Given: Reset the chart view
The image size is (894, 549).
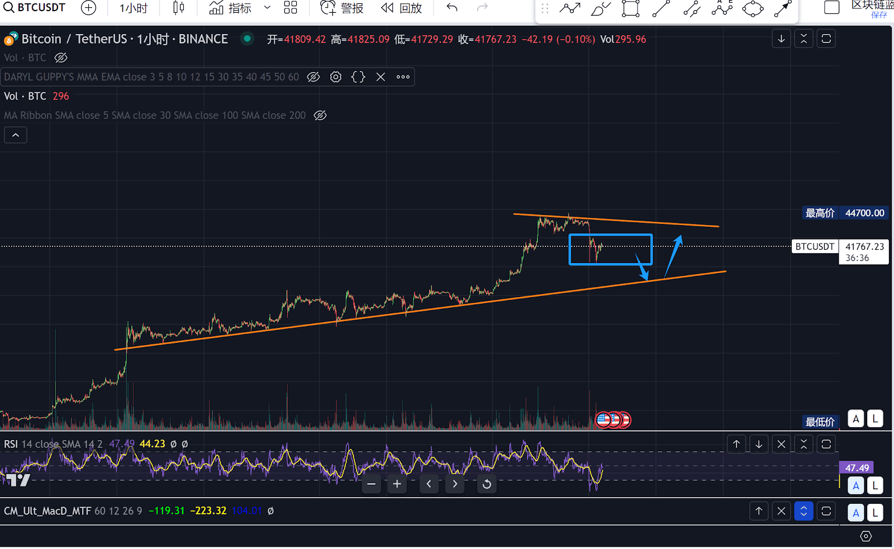Looking at the screenshot, I should (x=487, y=484).
